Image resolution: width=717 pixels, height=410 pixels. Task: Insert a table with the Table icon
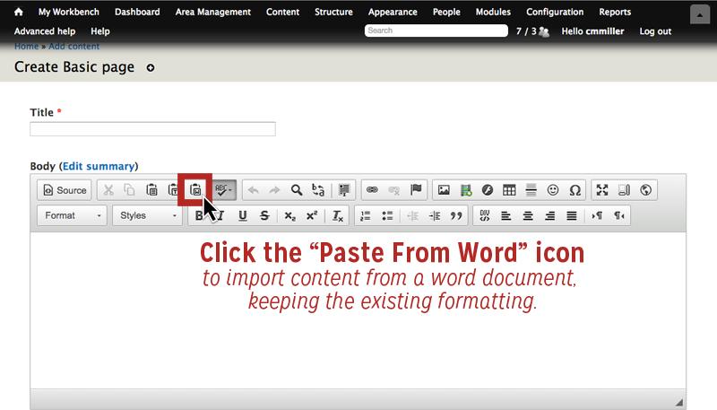[509, 190]
